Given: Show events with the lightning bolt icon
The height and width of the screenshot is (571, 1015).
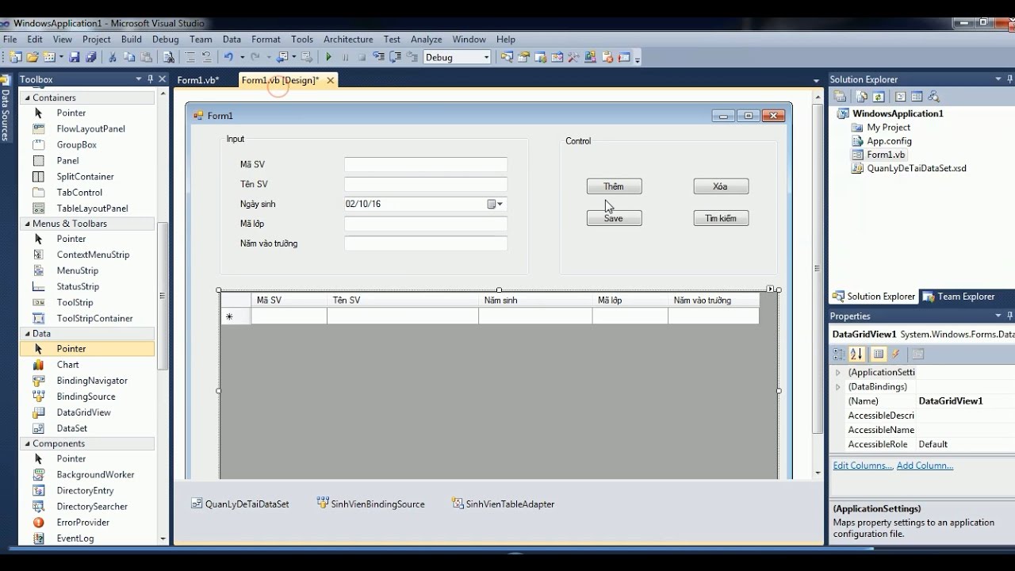Looking at the screenshot, I should [896, 354].
